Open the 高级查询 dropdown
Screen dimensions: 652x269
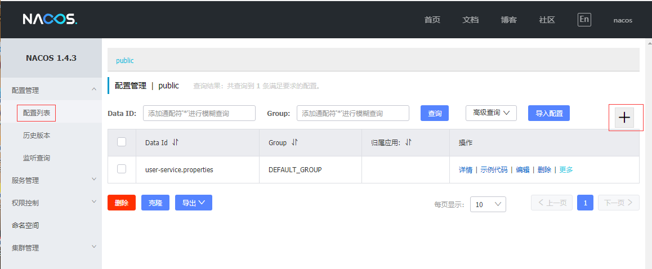[x=491, y=113]
